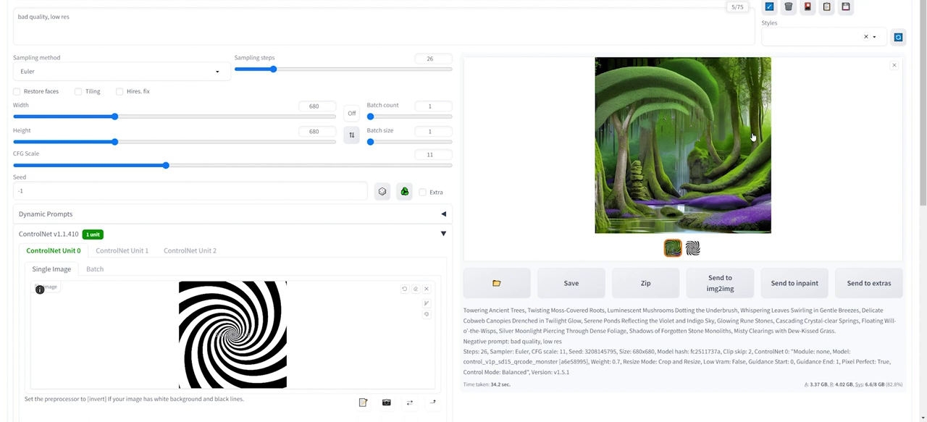Click the green 1 unit badge
The width and height of the screenshot is (927, 422).
[93, 235]
